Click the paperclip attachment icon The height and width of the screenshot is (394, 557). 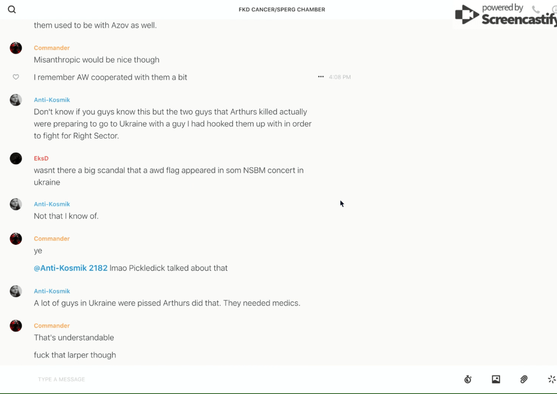click(x=524, y=379)
